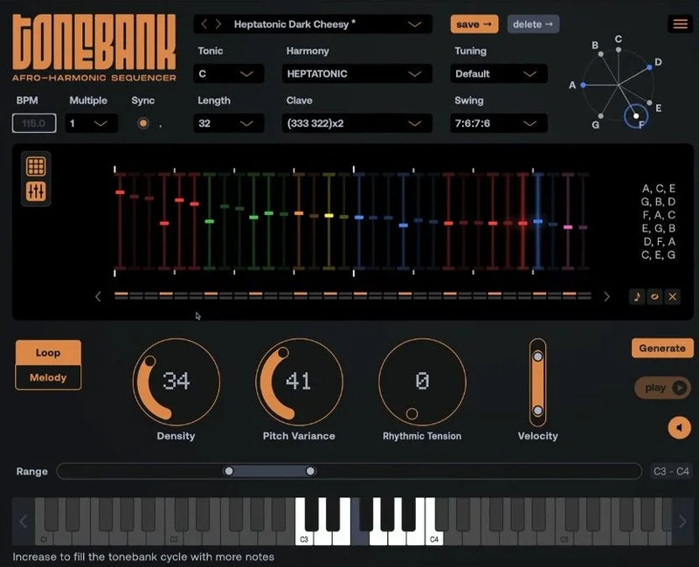Screen dimensions: 699x567
Task: Select note D on the tone circle
Action: [649, 67]
